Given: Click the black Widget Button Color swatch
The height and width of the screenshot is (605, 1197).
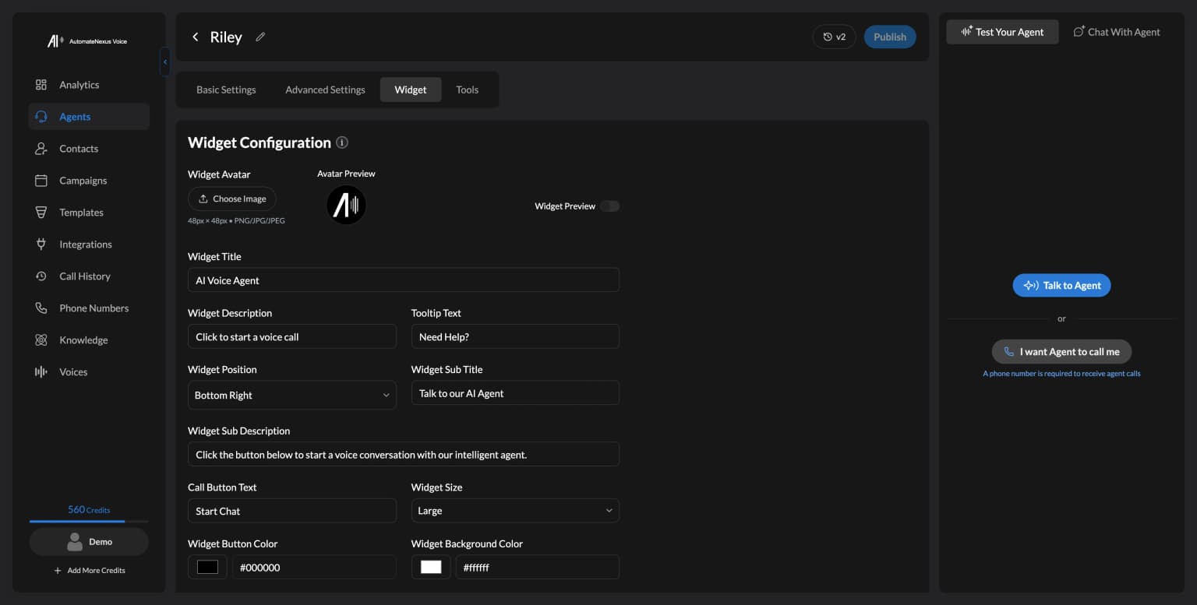Looking at the screenshot, I should (207, 567).
